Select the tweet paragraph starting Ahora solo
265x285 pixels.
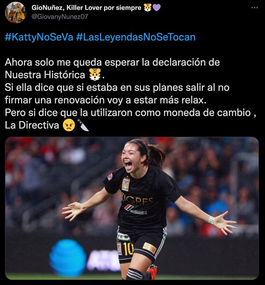[130, 93]
